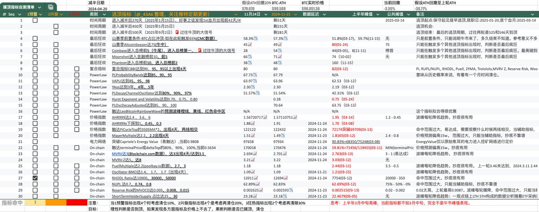The image size is (539, 212).
Task: Tick the 1预警 checkbox in row 1
Action: point(35,21)
